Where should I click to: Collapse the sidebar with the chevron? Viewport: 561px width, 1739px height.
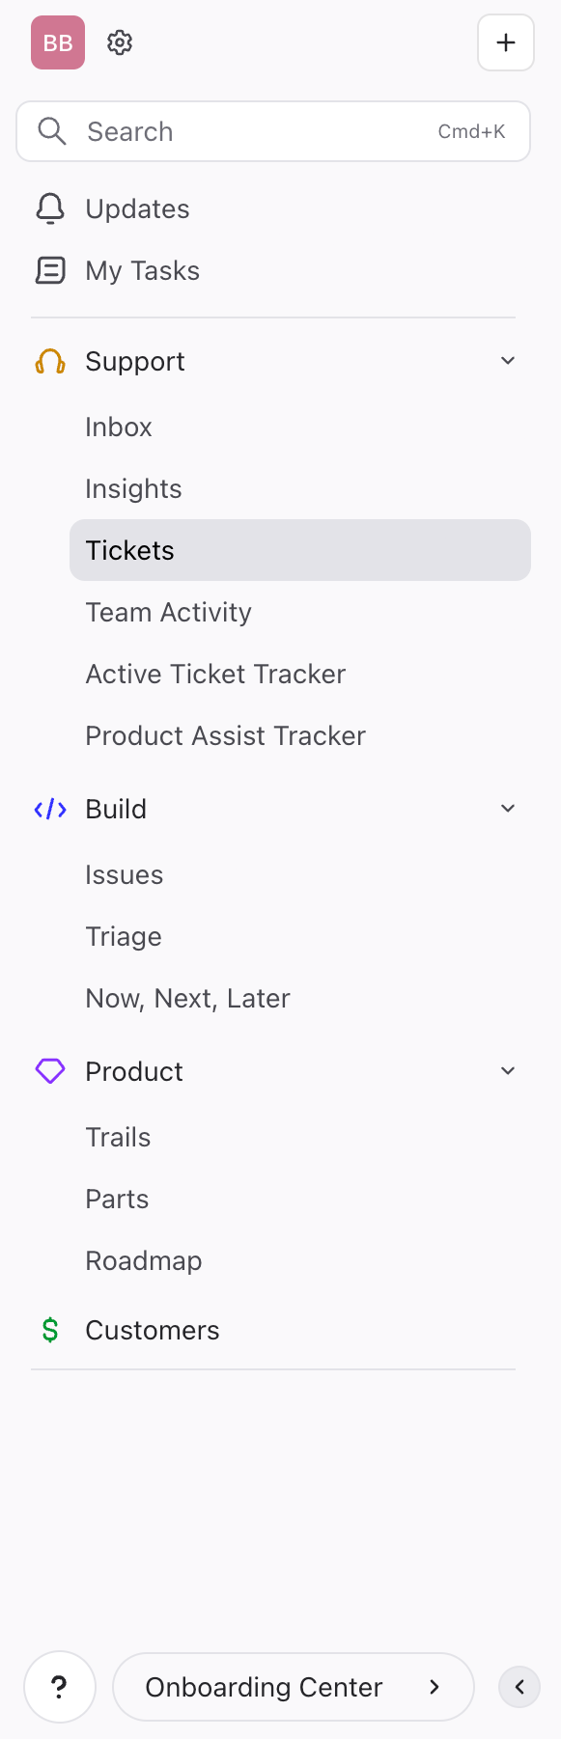click(x=519, y=1686)
